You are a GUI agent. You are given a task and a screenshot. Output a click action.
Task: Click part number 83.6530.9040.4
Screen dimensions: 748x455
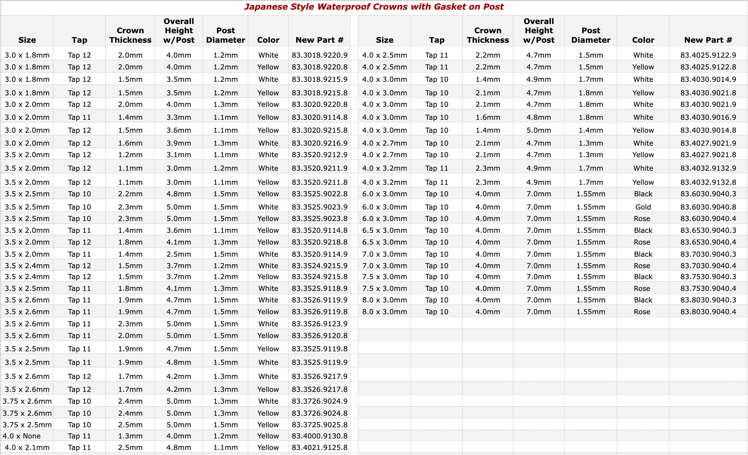pyautogui.click(x=708, y=242)
